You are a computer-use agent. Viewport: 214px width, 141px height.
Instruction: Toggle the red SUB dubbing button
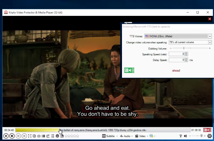pyautogui.click(x=207, y=130)
